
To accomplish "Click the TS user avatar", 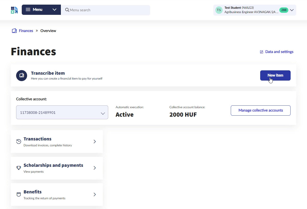I will coord(219,10).
